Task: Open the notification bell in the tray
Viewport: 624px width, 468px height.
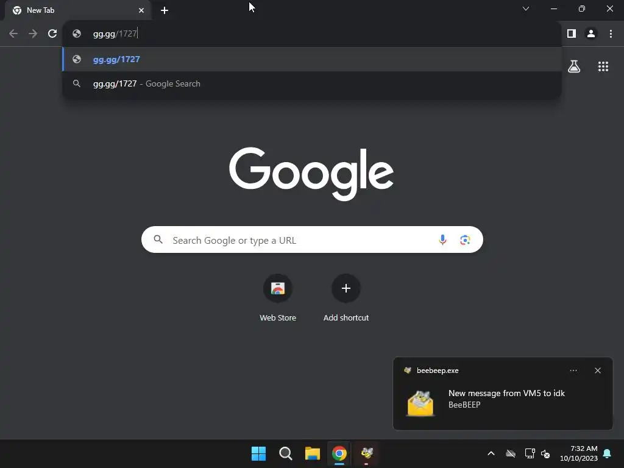Action: (x=608, y=453)
